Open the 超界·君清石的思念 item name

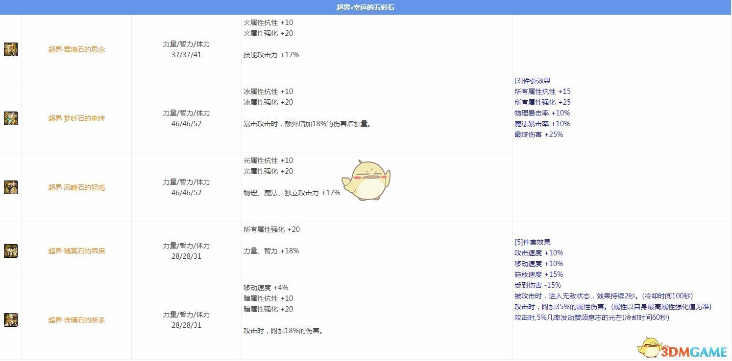pos(76,49)
